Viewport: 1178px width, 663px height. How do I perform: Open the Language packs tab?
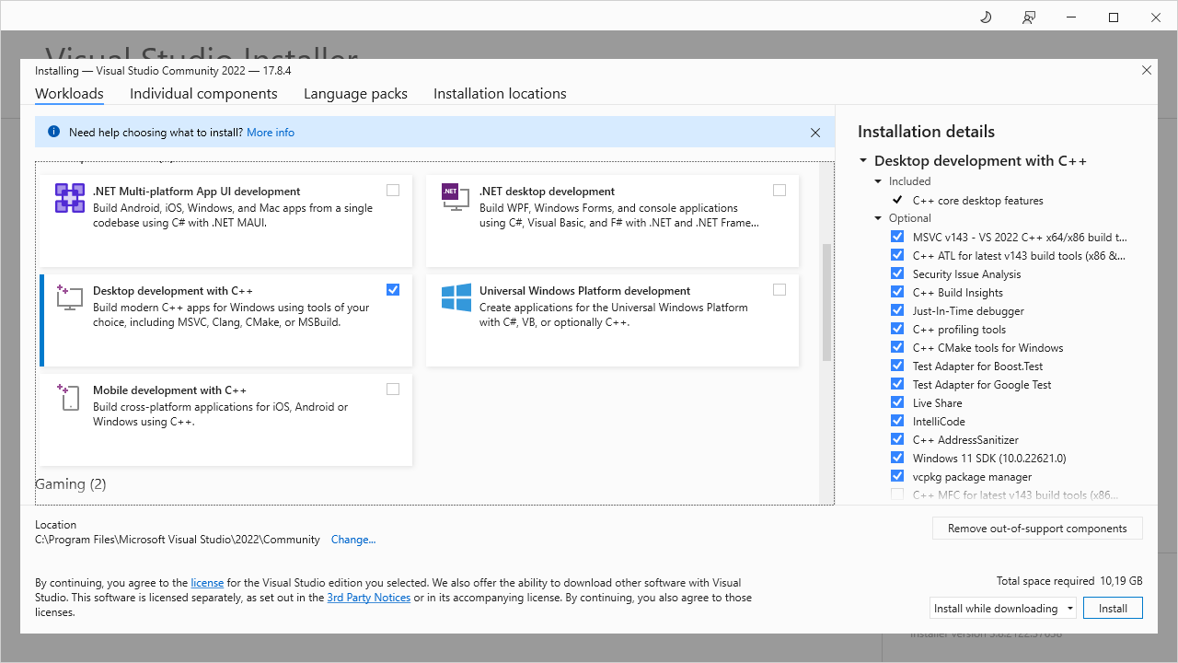tap(355, 93)
